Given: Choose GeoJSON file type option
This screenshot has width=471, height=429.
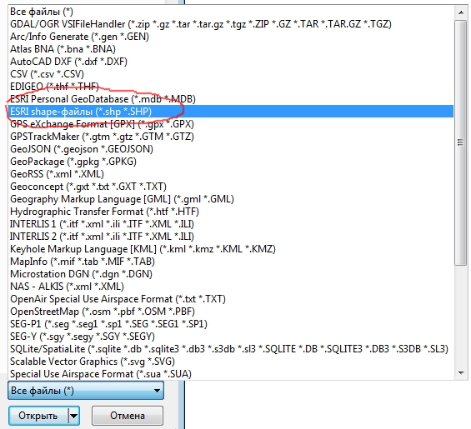Looking at the screenshot, I should 231,149.
